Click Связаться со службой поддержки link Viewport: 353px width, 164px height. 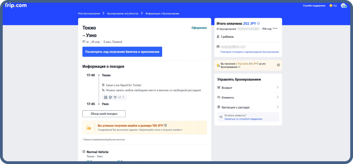point(243,119)
